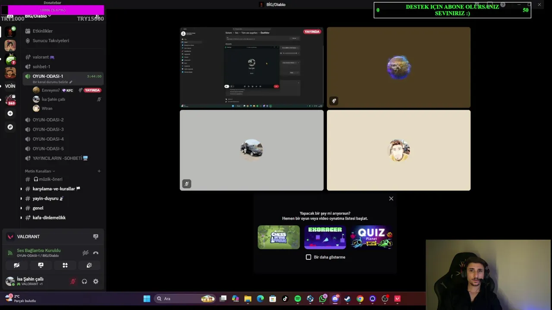Join OYUN-ODASI-3 voice channel
The image size is (552, 310).
[63, 129]
